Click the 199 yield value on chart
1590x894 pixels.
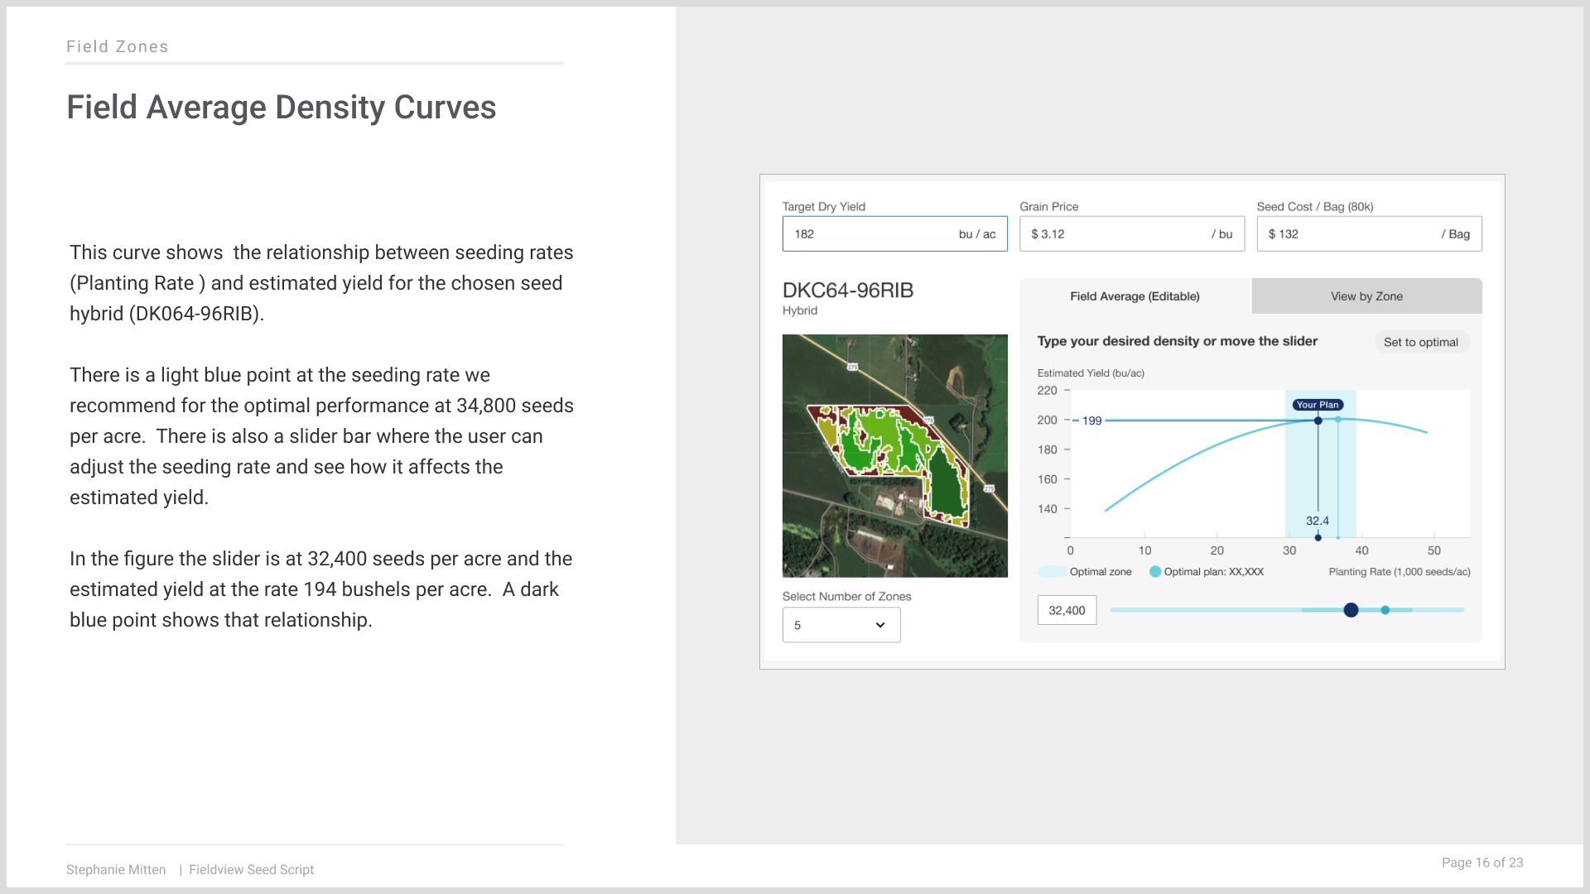click(1092, 421)
